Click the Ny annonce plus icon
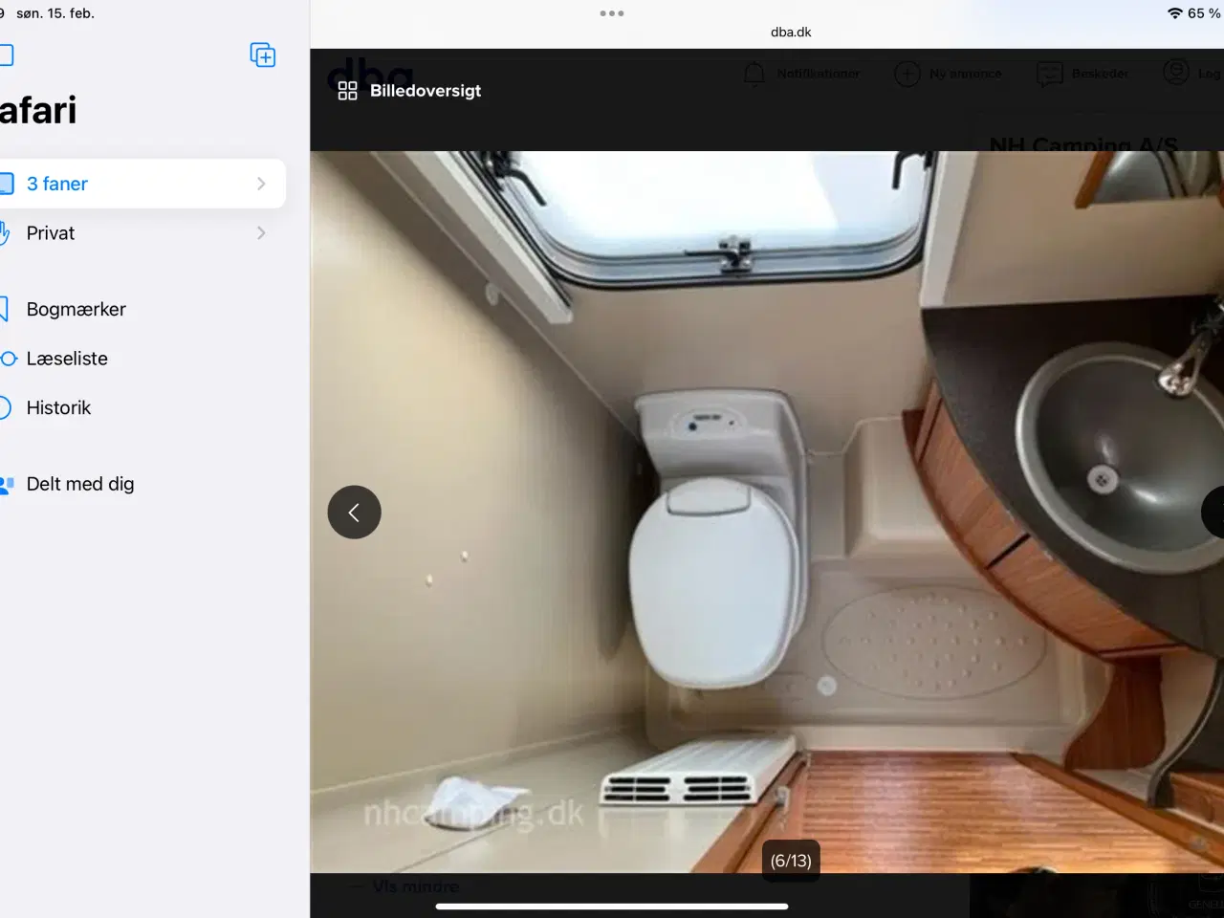The image size is (1224, 918). 907,74
